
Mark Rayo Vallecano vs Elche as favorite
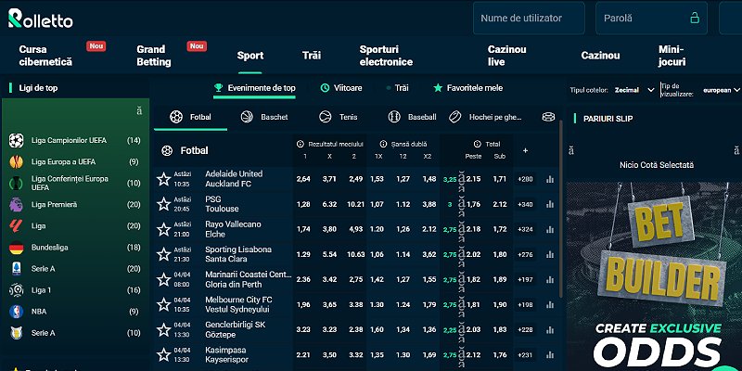[x=164, y=229]
